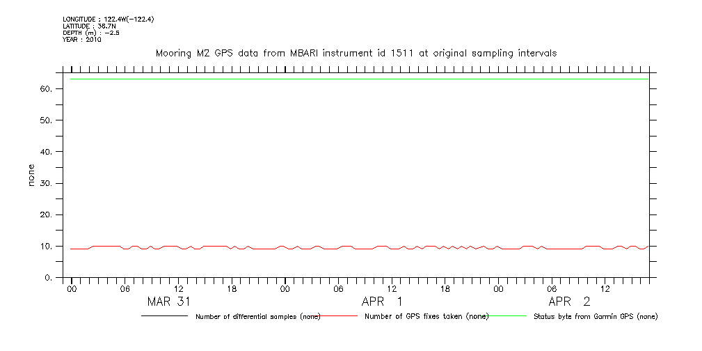Viewport: 702px width, 351px height.
Task: Click the APR 2 date label
Action: (x=570, y=302)
